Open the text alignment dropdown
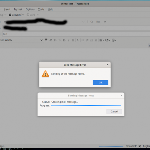 (102, 40)
